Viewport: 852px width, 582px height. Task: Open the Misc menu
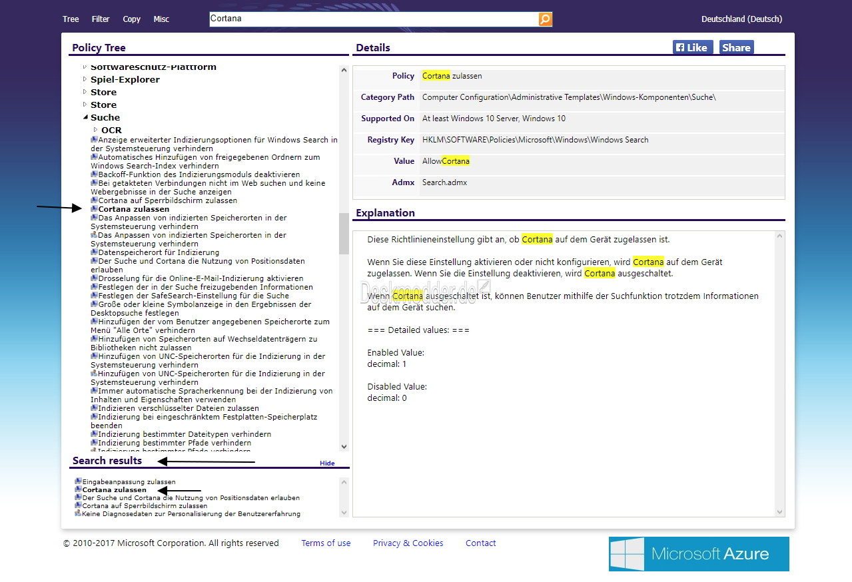coord(161,19)
